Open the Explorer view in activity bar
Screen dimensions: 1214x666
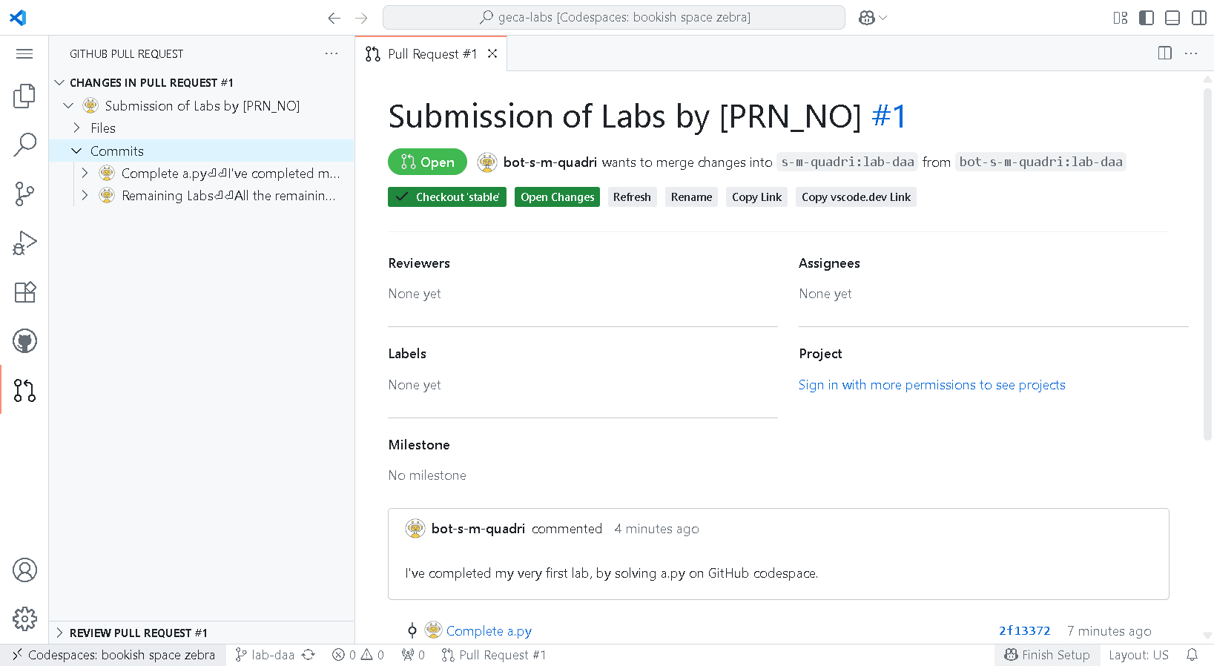point(24,96)
